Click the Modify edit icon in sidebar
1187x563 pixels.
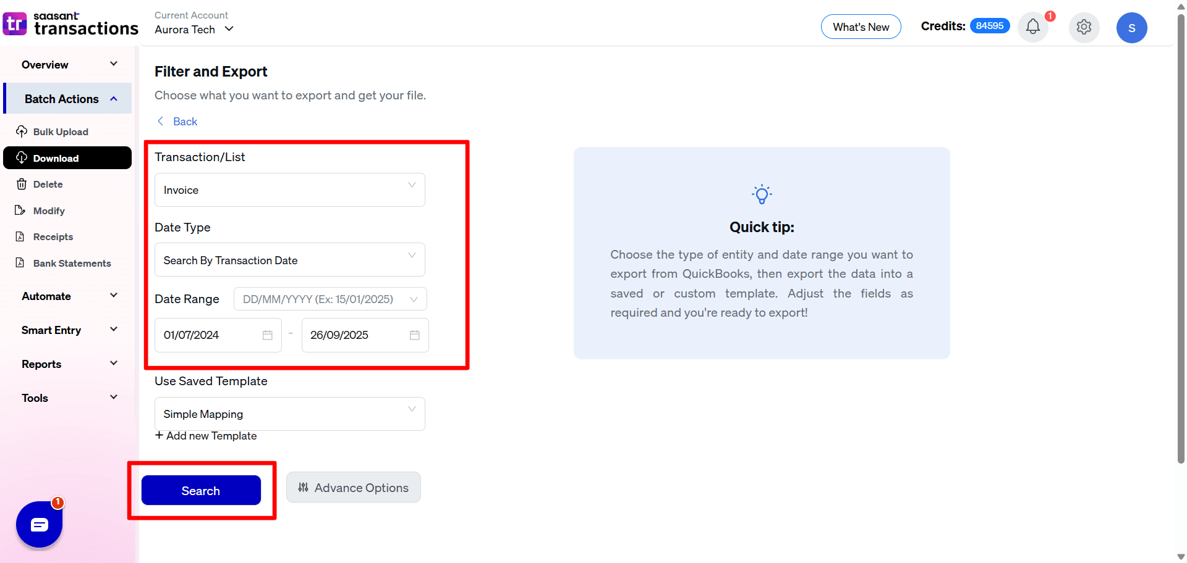tap(20, 211)
